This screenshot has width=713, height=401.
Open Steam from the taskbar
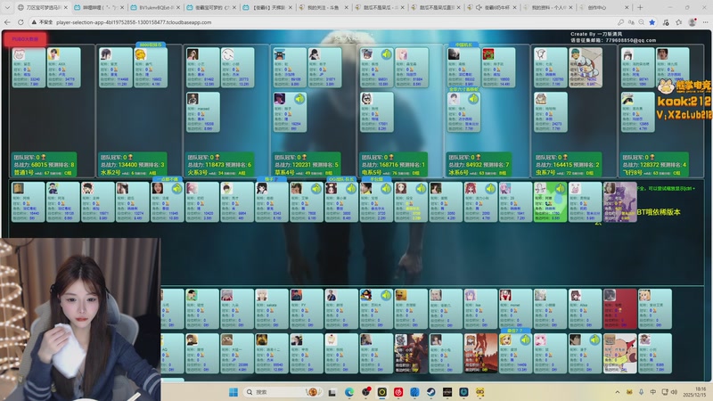click(431, 392)
